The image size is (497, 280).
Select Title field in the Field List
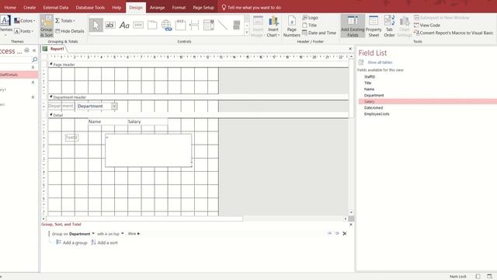[x=367, y=83]
